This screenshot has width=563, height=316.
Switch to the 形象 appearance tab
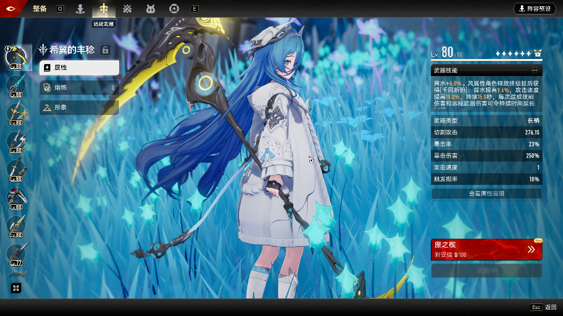pyautogui.click(x=79, y=107)
